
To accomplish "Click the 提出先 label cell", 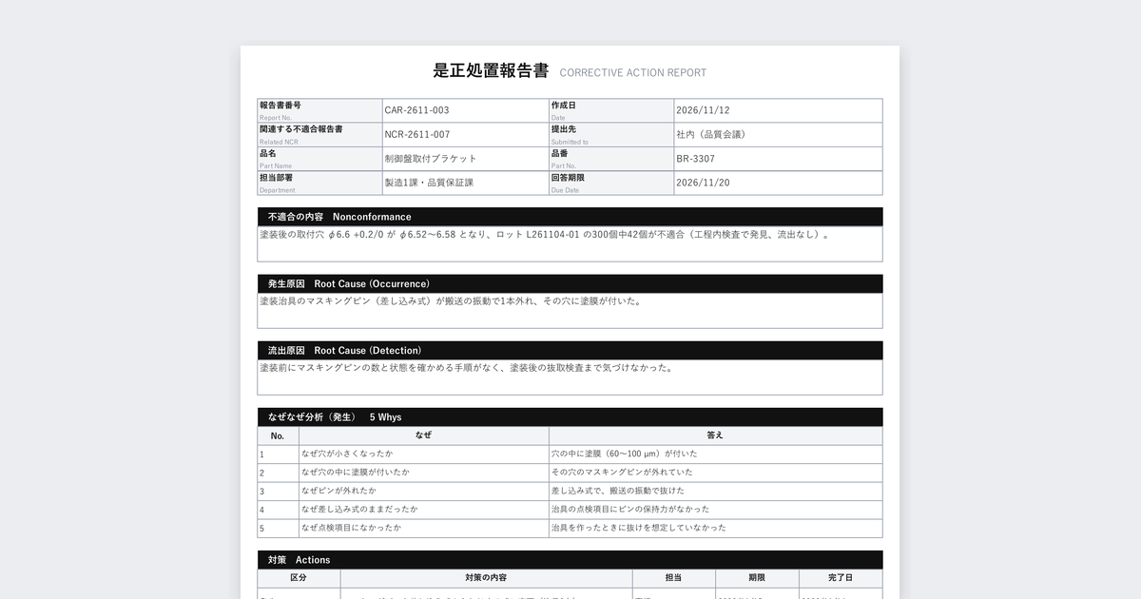I will [x=611, y=135].
